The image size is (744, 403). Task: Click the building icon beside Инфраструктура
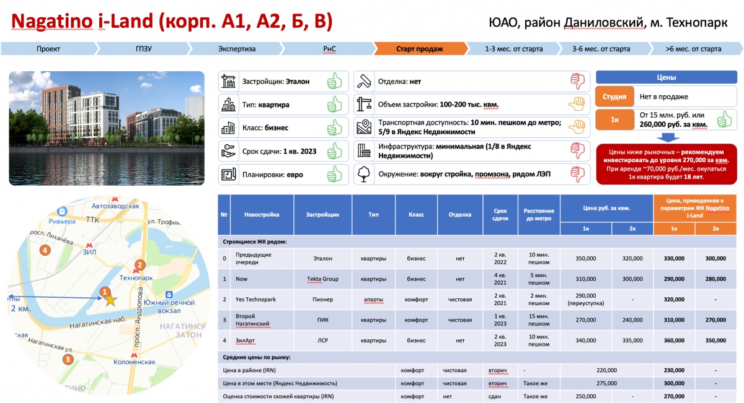pyautogui.click(x=364, y=151)
